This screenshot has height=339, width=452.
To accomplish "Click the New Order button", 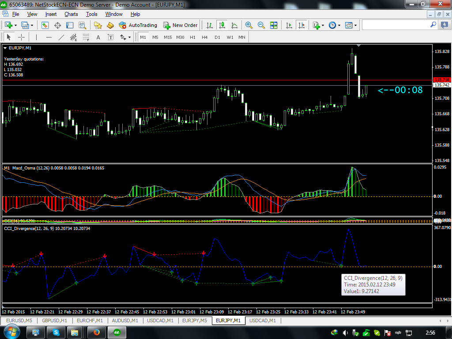I will pos(180,25).
